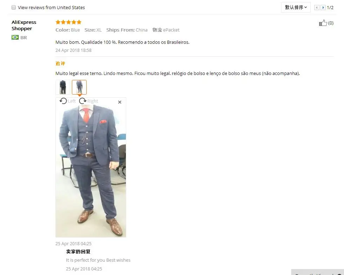Open the 默认排序 sort dropdown
This screenshot has height=275, width=344.
pos(296,7)
